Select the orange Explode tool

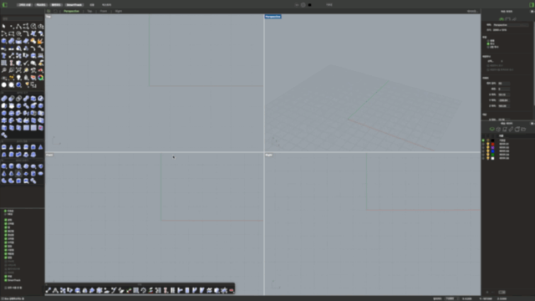[41, 41]
